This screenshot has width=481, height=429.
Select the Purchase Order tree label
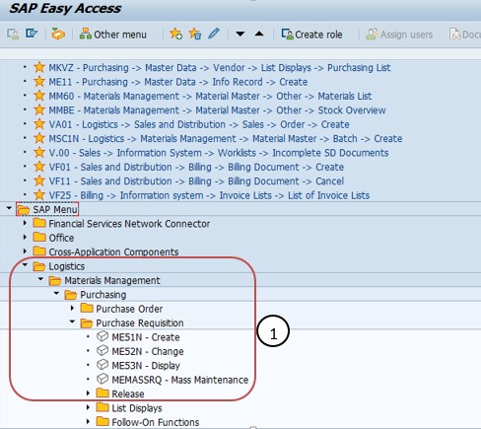[129, 309]
